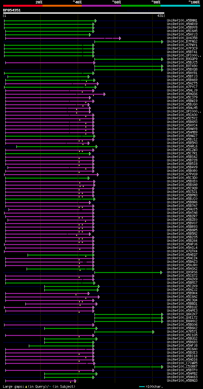Select the UniRef100_Q9SRS6 label
Image resolution: width=203 pixels, height=389 pixels.
pos(182,272)
